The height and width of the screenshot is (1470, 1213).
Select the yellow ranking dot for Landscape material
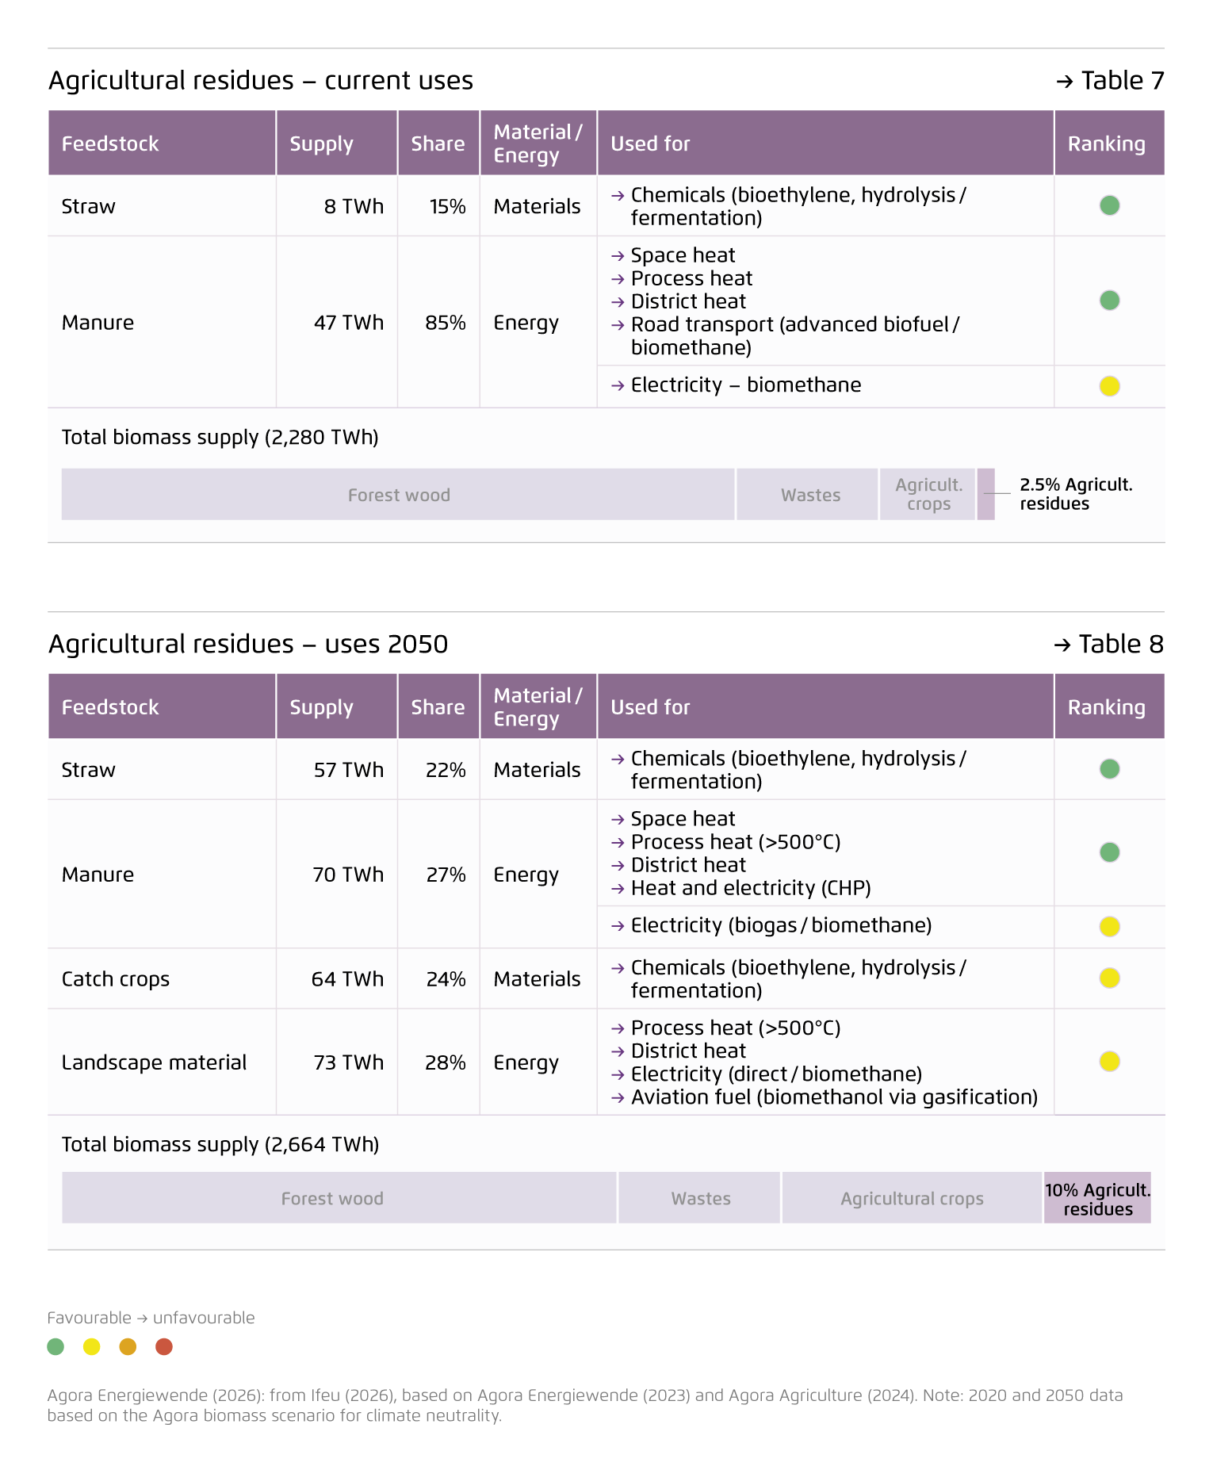click(x=1109, y=1061)
